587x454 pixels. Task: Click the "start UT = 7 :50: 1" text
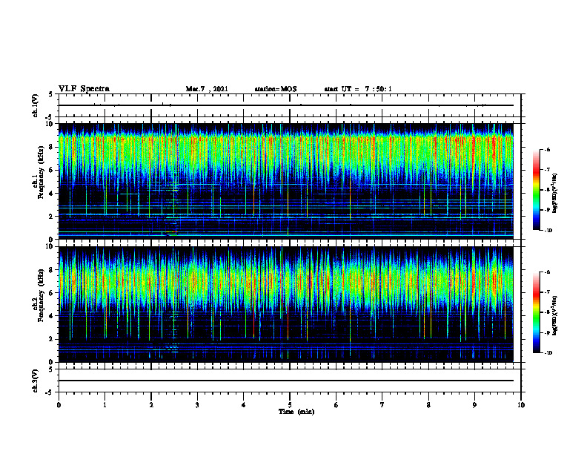(358, 89)
